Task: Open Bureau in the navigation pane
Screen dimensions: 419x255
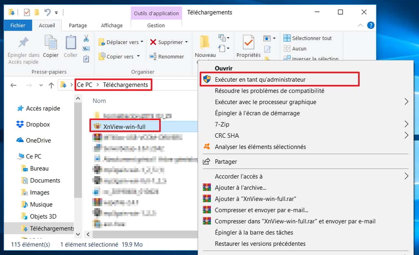Action: click(x=39, y=168)
